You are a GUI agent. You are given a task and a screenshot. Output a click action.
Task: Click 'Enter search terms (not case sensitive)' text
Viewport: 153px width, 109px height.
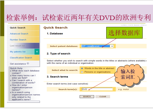[x=67, y=84]
